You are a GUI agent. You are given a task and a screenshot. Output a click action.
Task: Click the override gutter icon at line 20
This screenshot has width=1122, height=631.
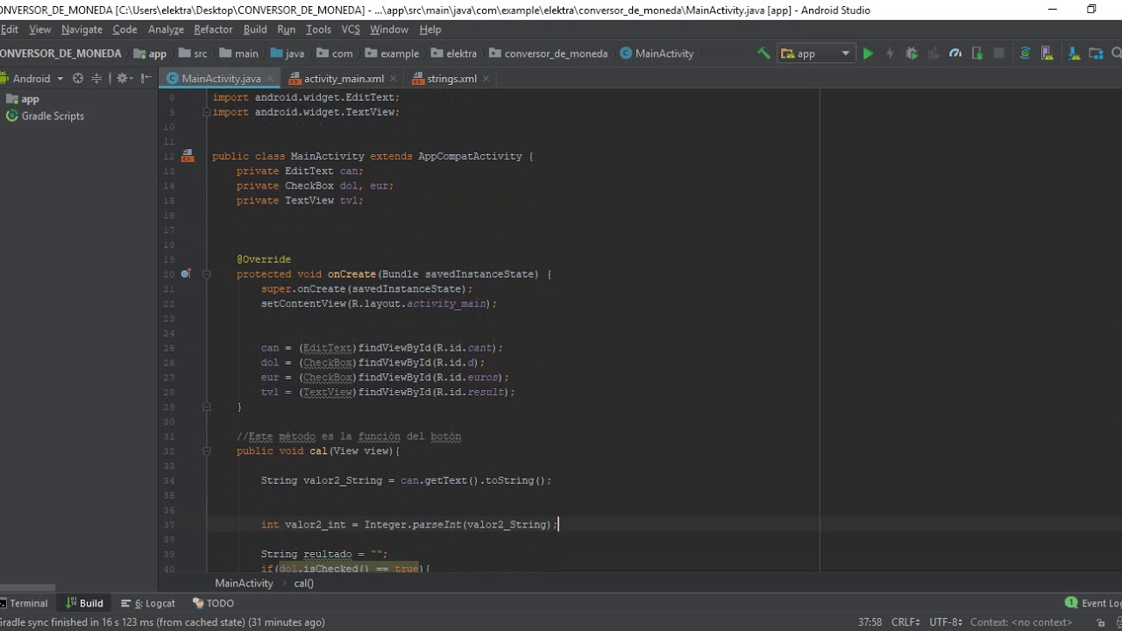(x=186, y=274)
